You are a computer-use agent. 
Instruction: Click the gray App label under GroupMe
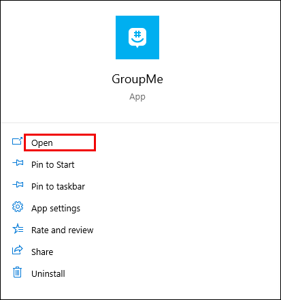point(137,97)
